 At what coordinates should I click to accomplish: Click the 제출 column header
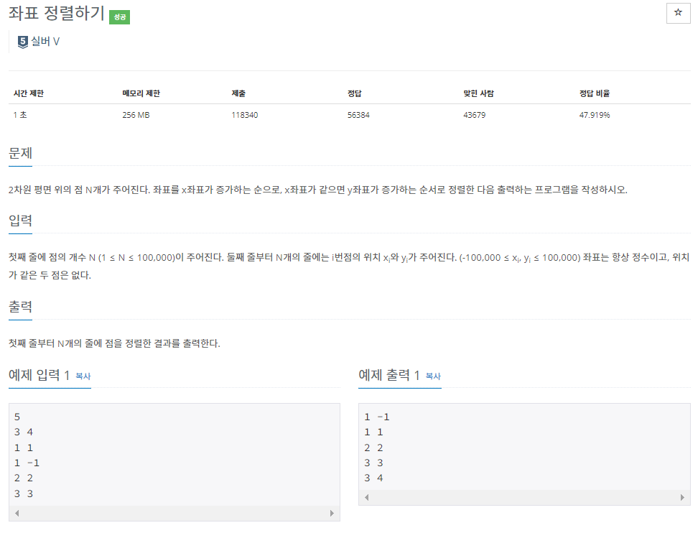(238, 93)
